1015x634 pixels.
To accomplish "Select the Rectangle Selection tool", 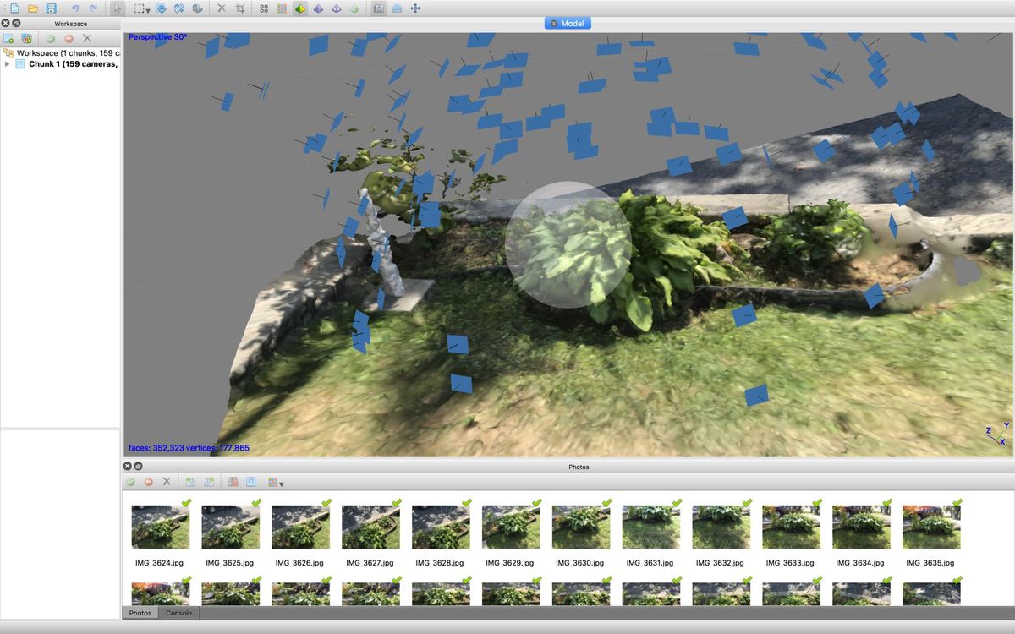I will (138, 9).
